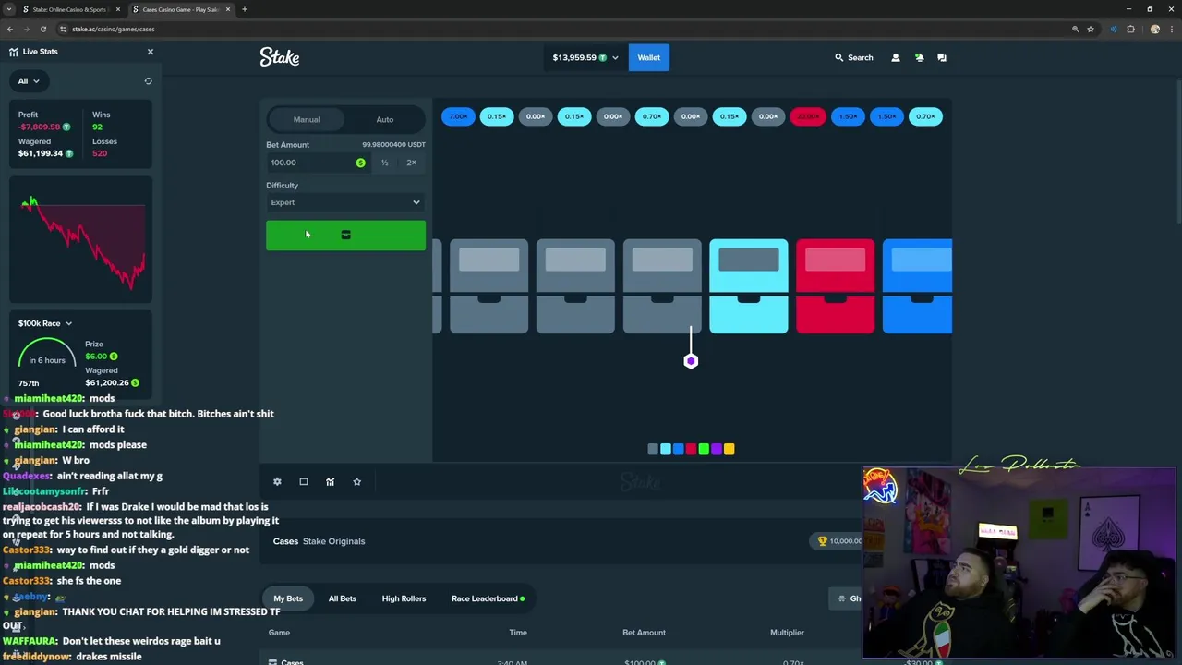The height and width of the screenshot is (665, 1182).
Task: Go back in browser
Action: tap(10, 29)
